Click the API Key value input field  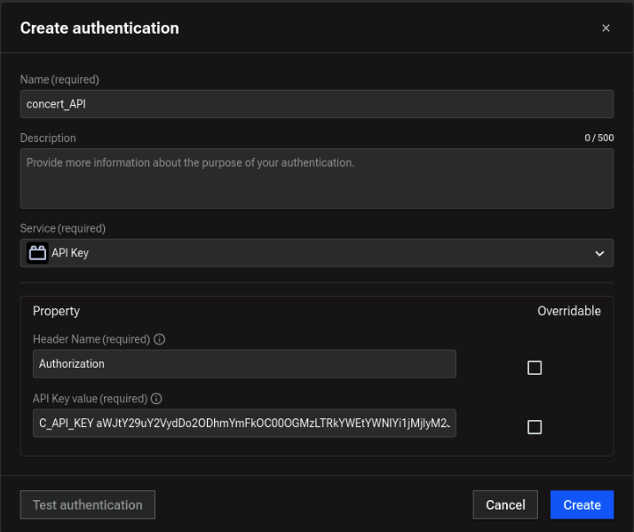(244, 423)
